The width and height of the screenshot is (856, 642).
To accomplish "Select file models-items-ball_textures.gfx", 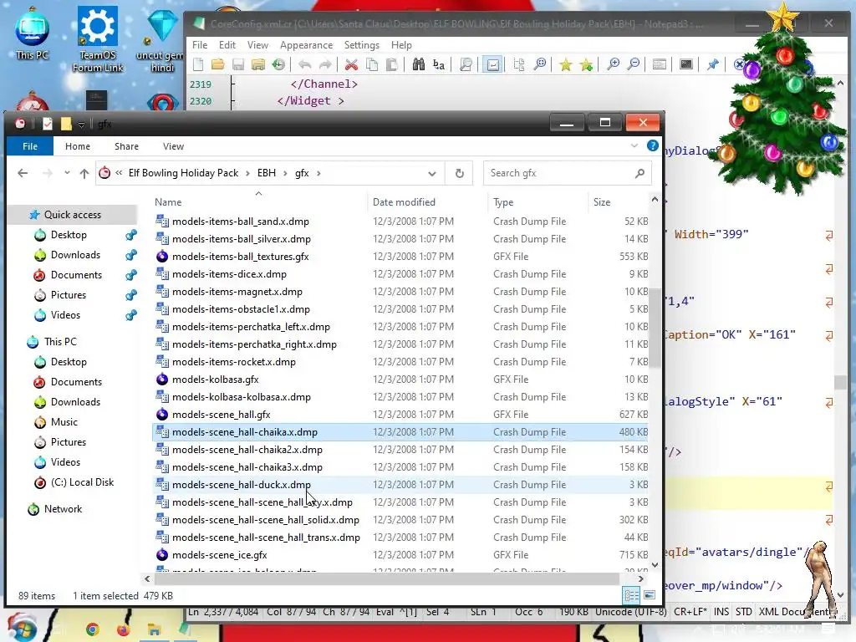I will click(240, 257).
